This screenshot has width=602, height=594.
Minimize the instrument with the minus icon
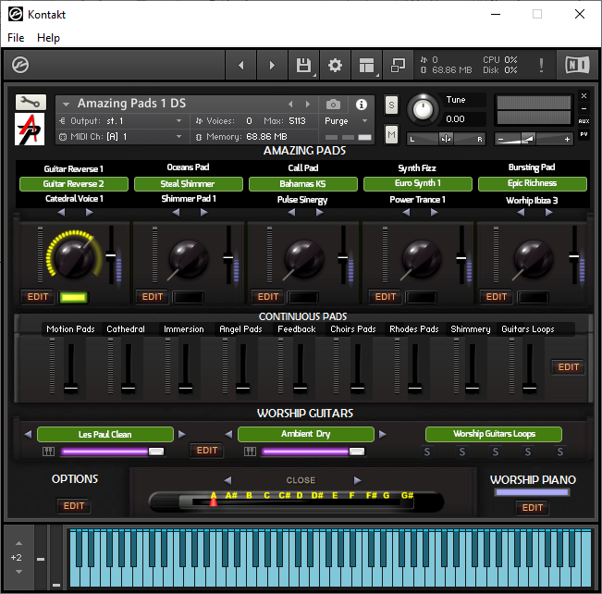[x=584, y=109]
